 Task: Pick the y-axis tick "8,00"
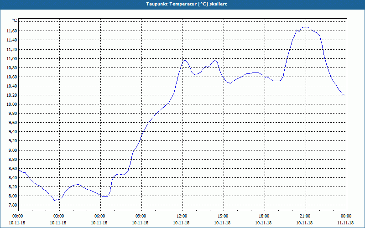13,196
